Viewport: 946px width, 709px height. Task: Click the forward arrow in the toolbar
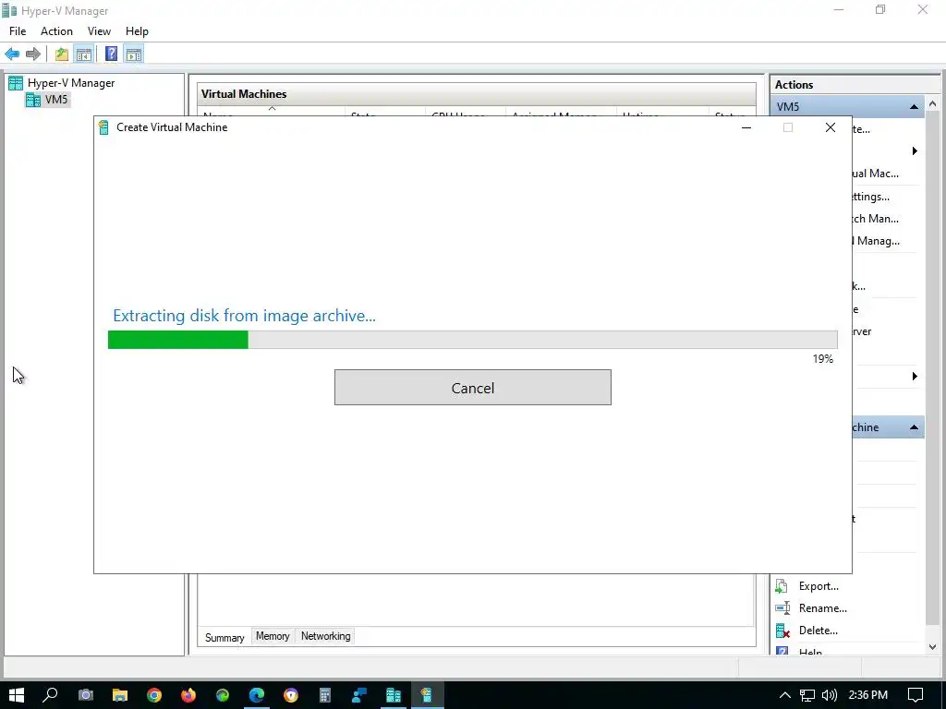[x=33, y=54]
